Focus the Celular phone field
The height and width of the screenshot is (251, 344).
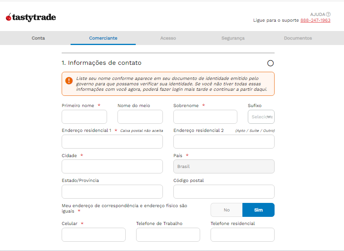(93, 235)
